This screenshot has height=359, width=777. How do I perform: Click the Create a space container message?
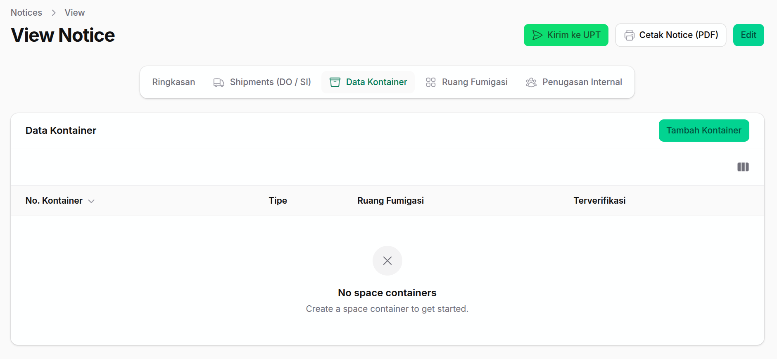pyautogui.click(x=387, y=309)
